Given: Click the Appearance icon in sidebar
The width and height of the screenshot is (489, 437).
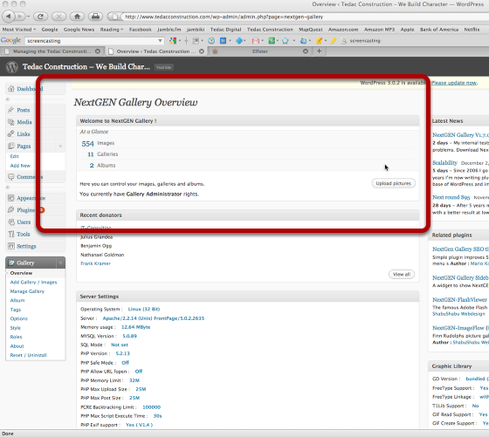Looking at the screenshot, I should click(11, 198).
